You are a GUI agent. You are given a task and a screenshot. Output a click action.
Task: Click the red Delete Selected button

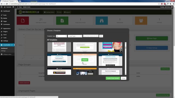24,83
